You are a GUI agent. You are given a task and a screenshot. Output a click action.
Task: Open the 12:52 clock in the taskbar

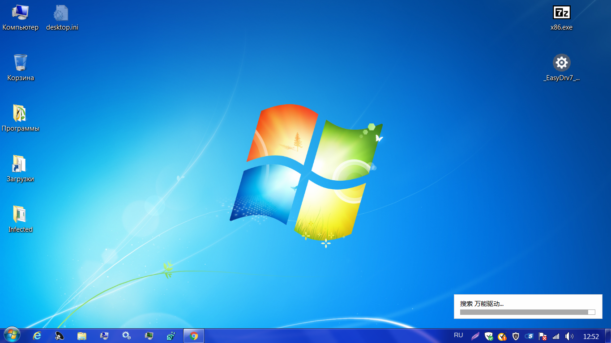(x=591, y=336)
